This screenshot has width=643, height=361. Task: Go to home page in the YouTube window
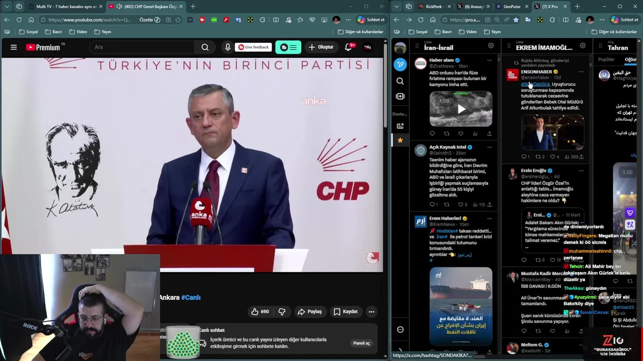(31, 20)
